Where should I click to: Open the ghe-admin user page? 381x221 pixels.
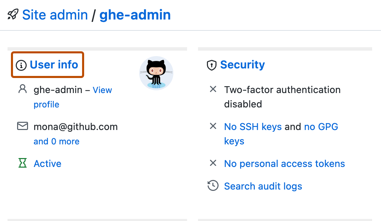pos(135,14)
